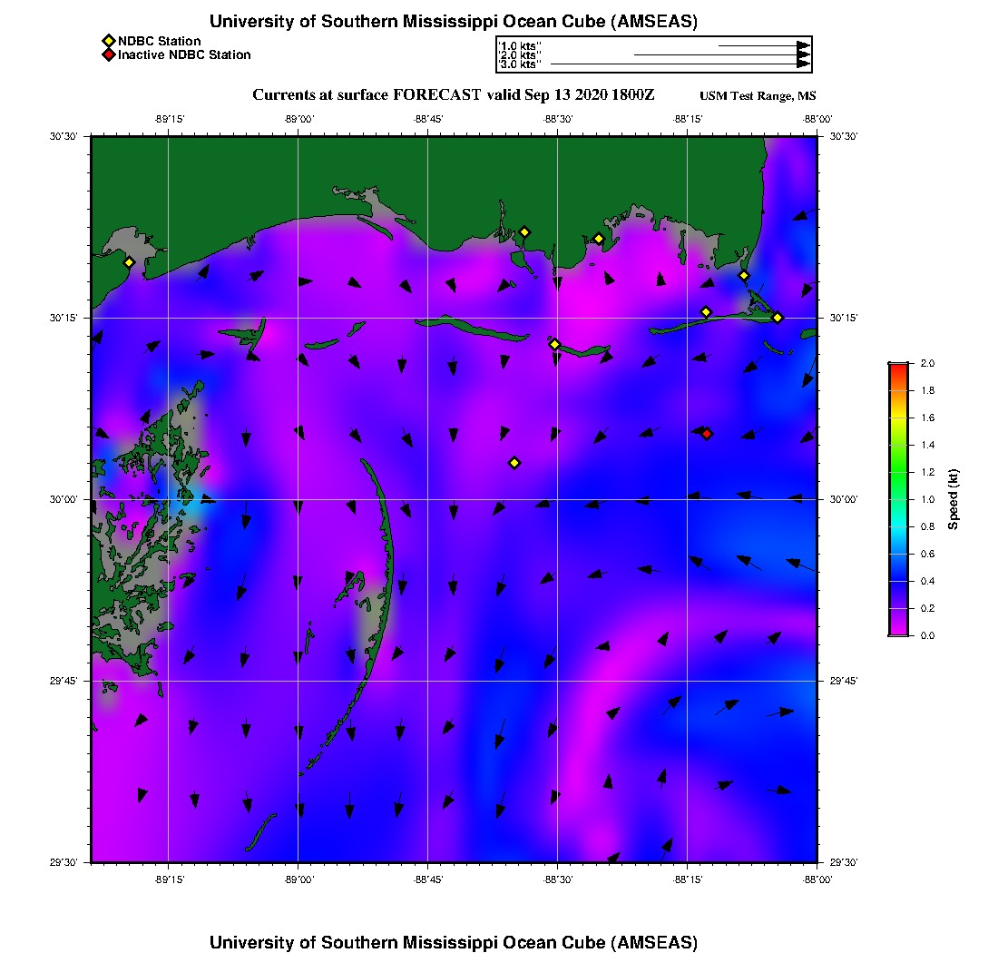Click the 1.0 kts scale arrow

(762, 44)
